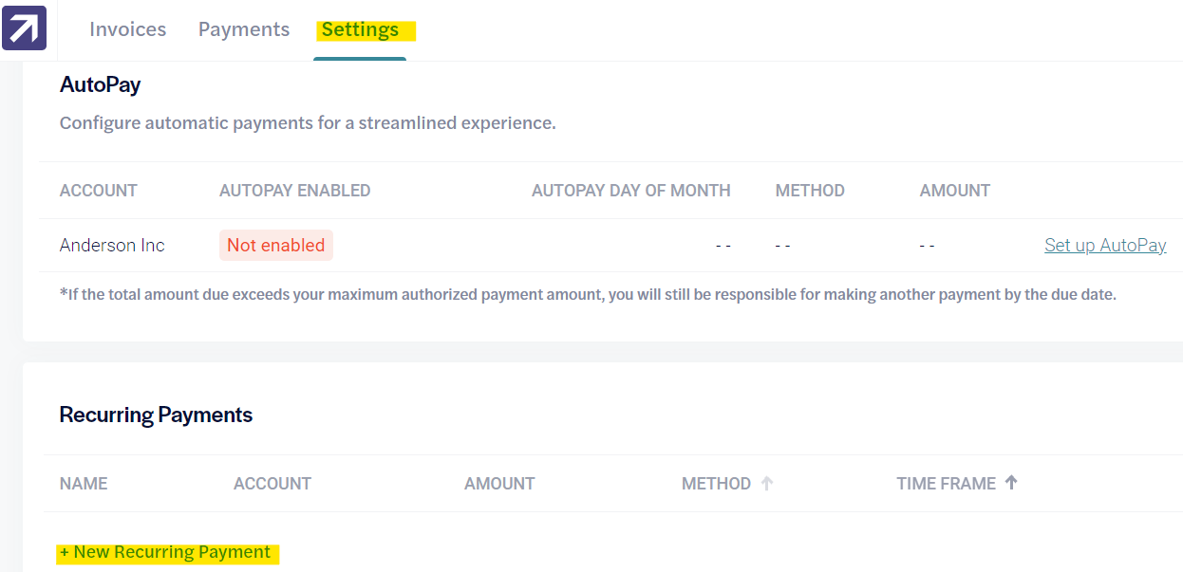Click the AUTOPAY DAY OF MONTH header
Screen dimensions: 1183x572
pos(630,191)
